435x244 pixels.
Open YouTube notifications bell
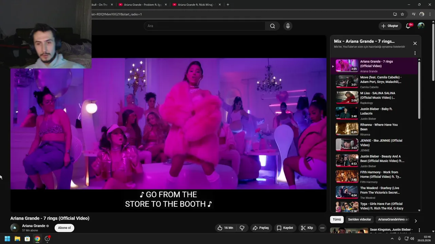(x=408, y=26)
